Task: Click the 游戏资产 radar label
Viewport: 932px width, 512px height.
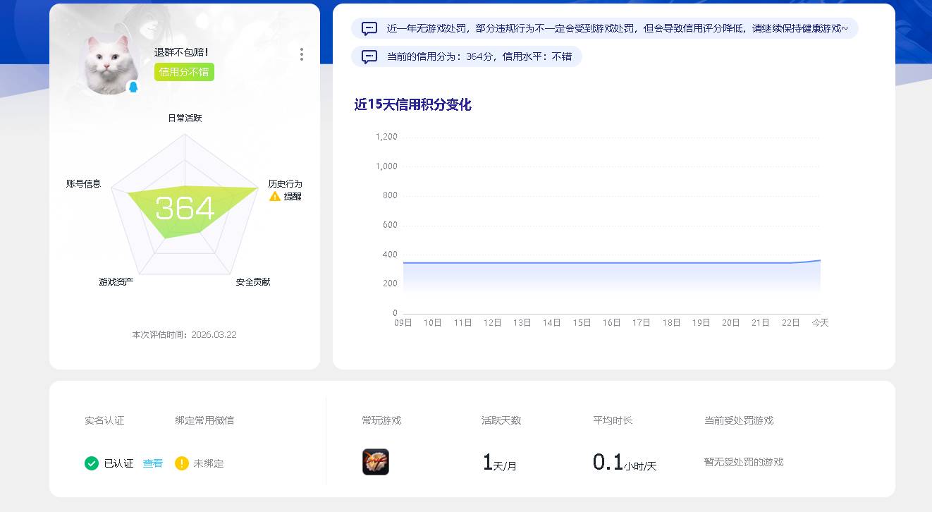Action: (116, 281)
